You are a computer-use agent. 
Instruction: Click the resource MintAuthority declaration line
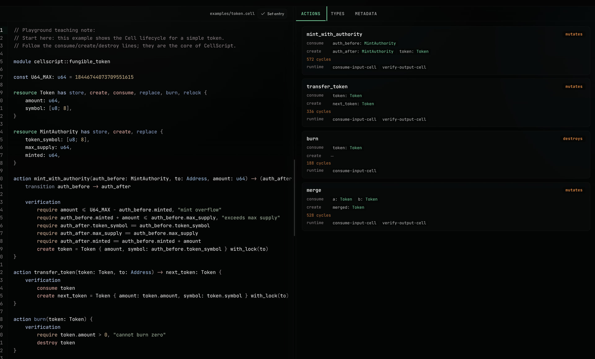click(x=88, y=132)
